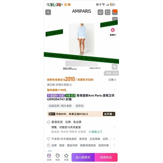Toggle the 收藏 favorite star

(x=66, y=157)
